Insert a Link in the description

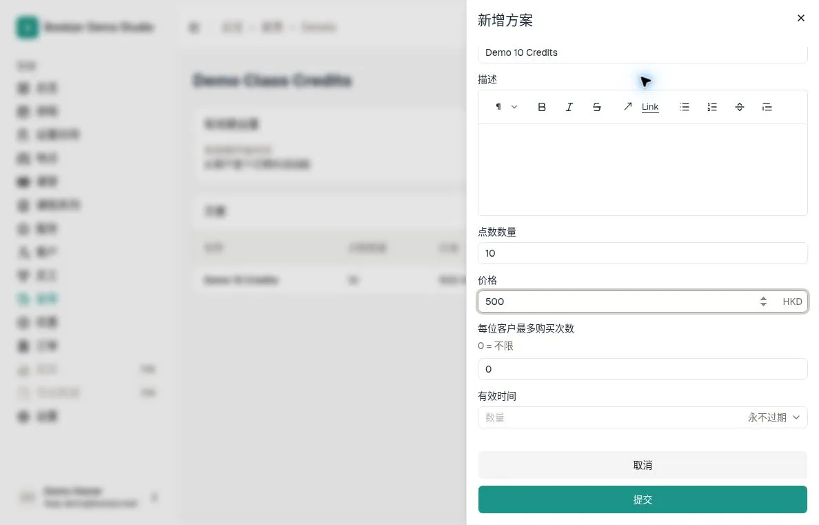click(641, 107)
